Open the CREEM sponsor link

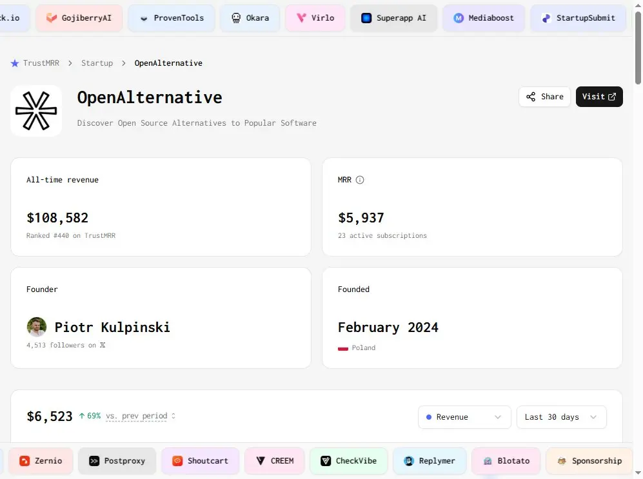tap(275, 461)
